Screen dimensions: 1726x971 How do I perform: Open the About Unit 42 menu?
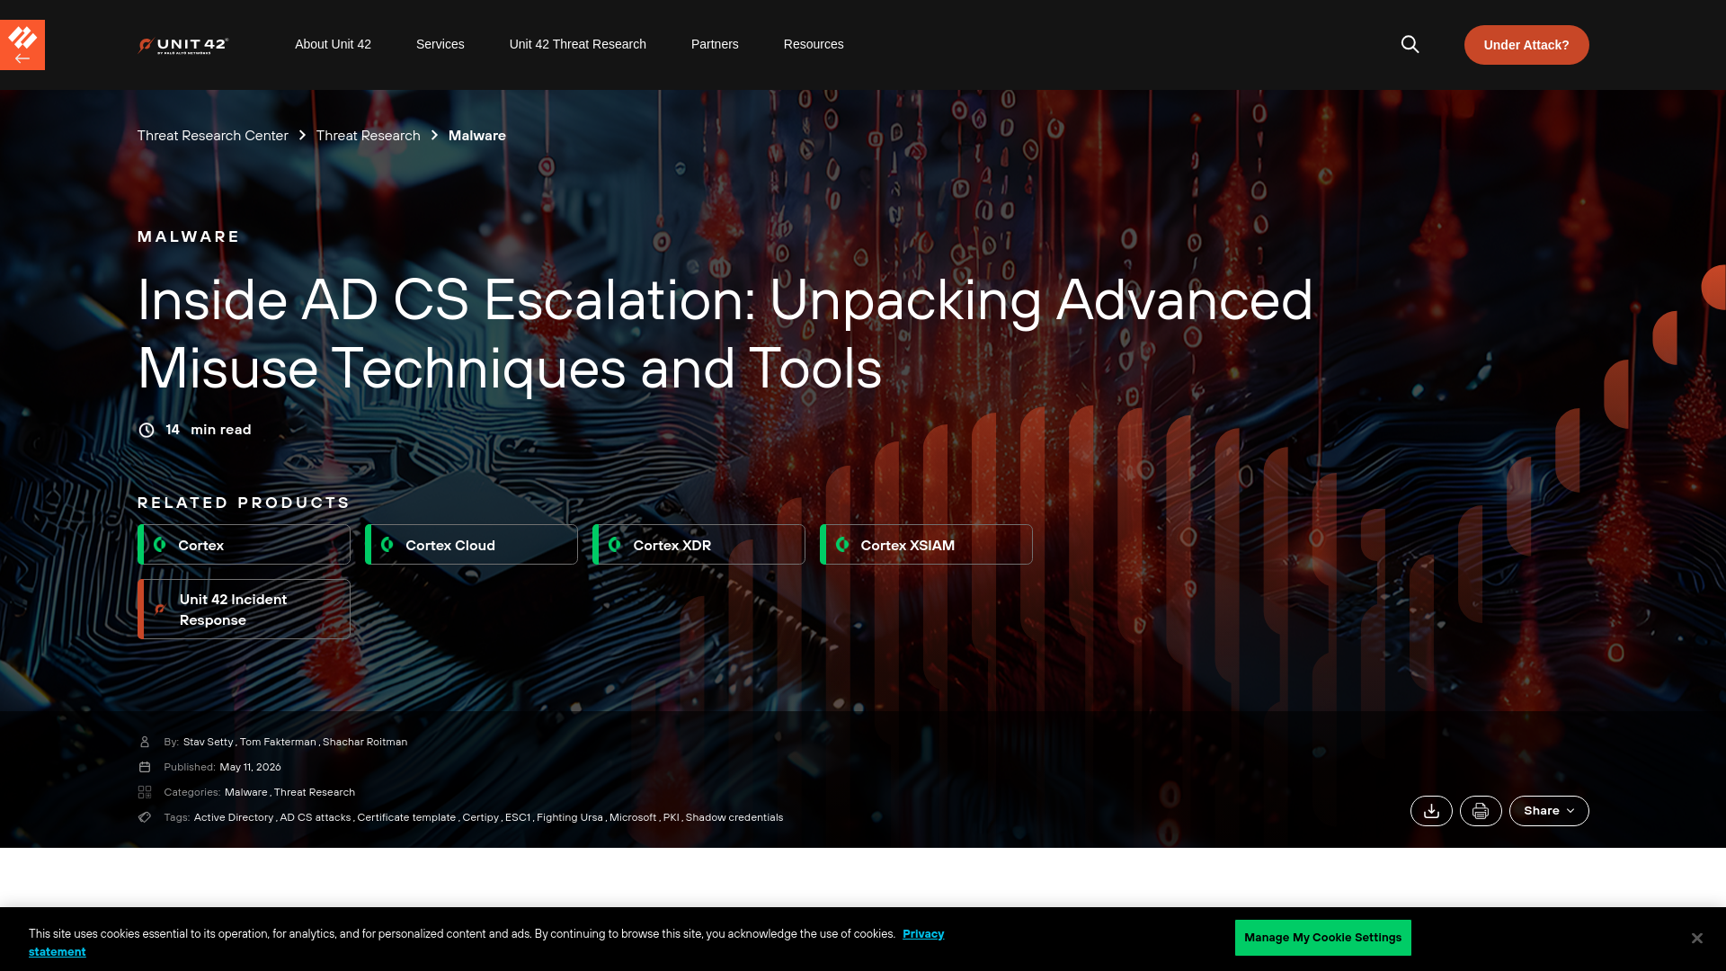click(x=333, y=44)
